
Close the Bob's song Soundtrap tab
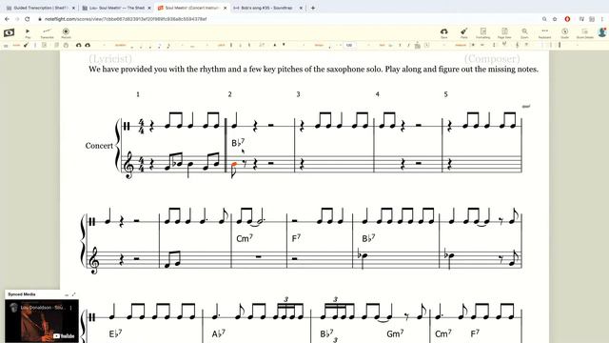tap(301, 8)
